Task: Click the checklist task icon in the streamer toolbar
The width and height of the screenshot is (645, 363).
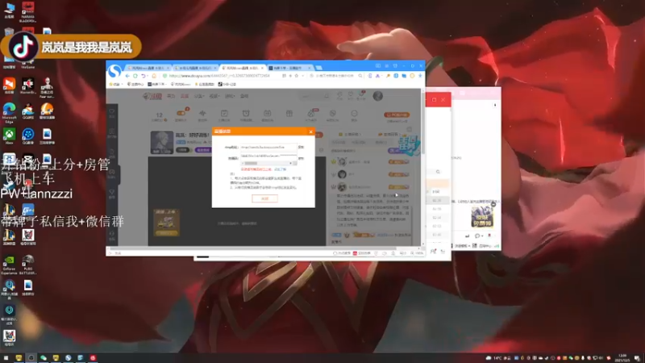Action: [x=224, y=114]
